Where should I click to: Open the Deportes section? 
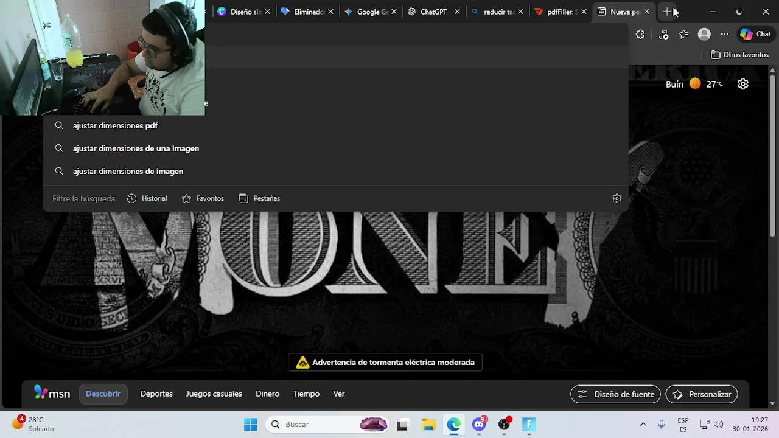[156, 394]
